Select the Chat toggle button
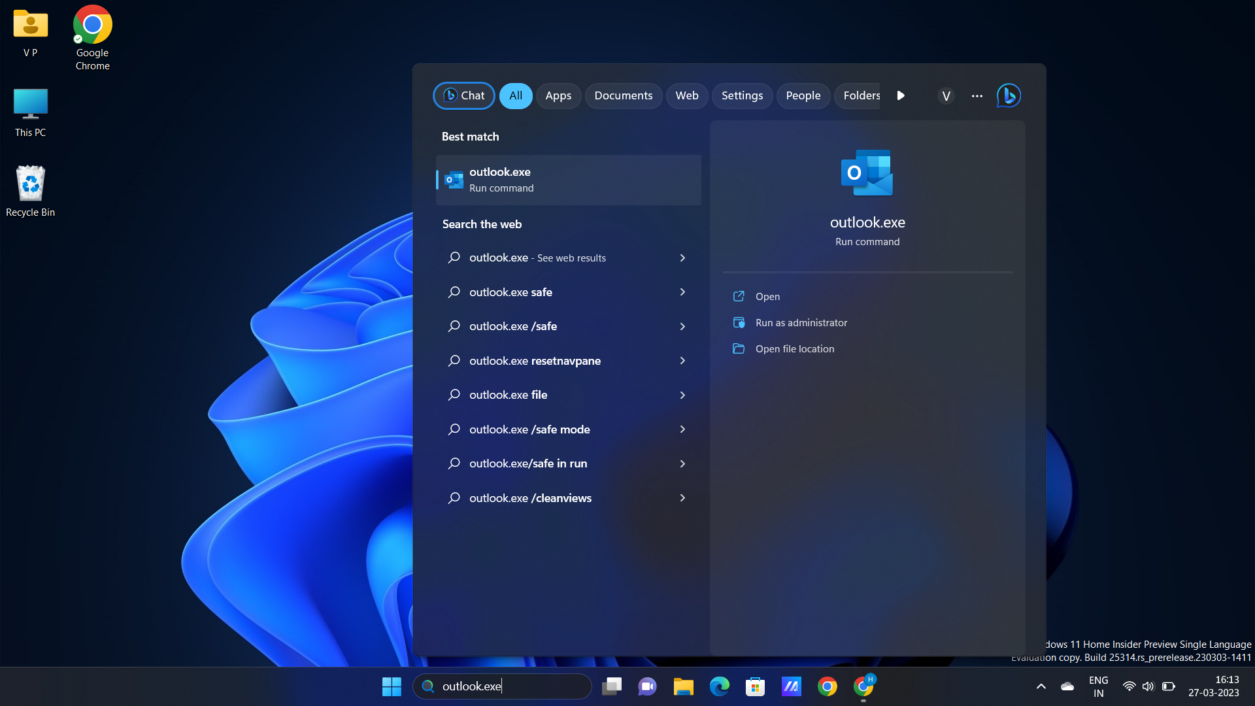This screenshot has height=706, width=1255. point(463,95)
